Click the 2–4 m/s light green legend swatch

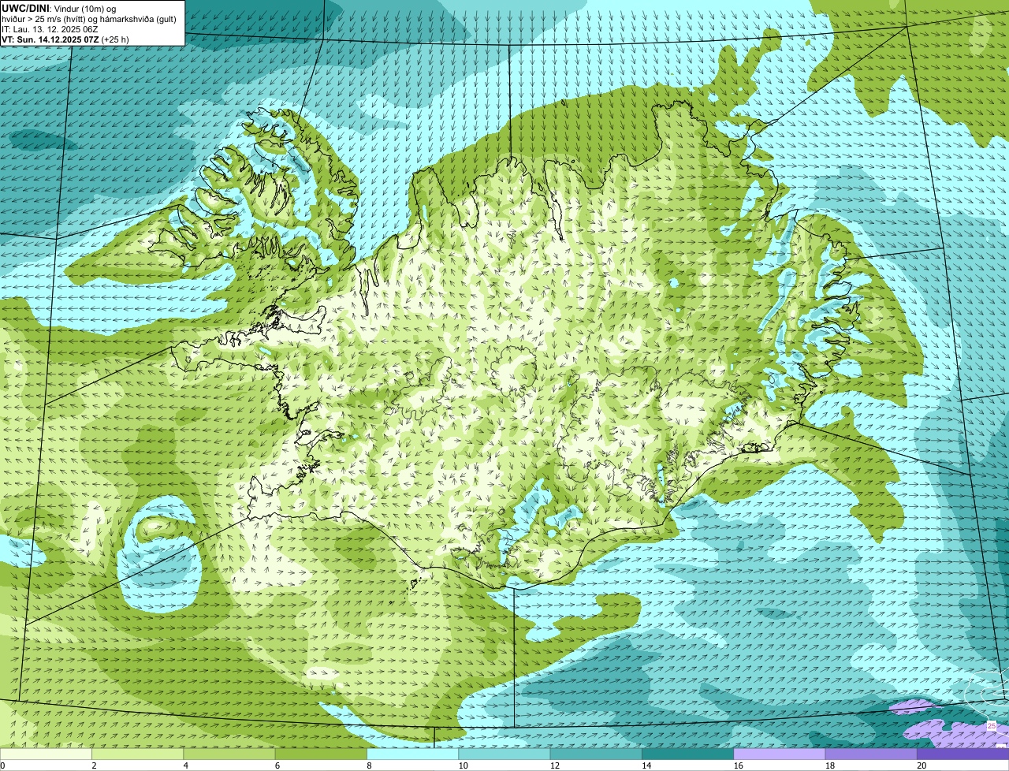[137, 754]
